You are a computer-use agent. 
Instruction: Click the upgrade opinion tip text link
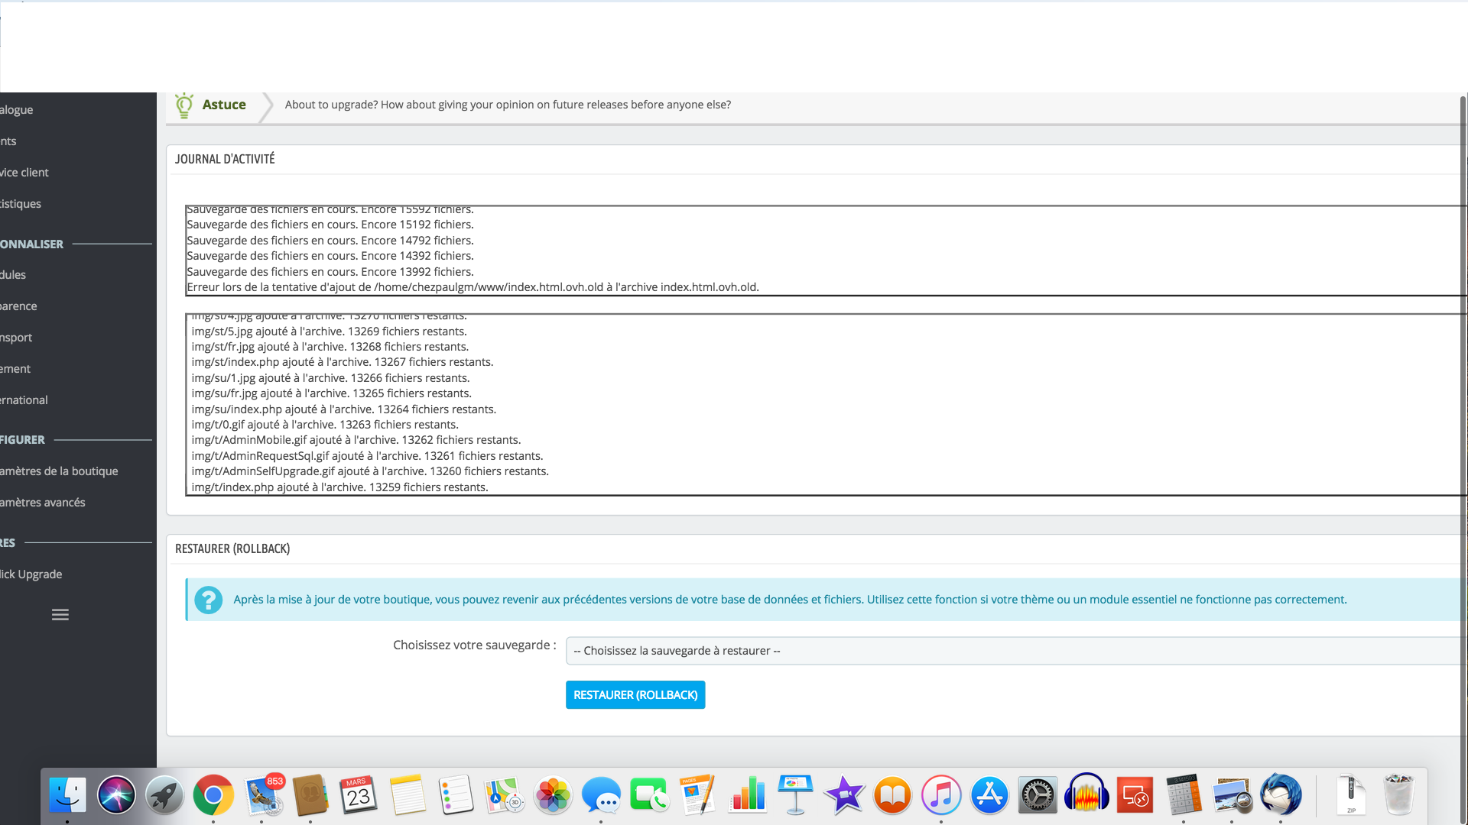[508, 105]
